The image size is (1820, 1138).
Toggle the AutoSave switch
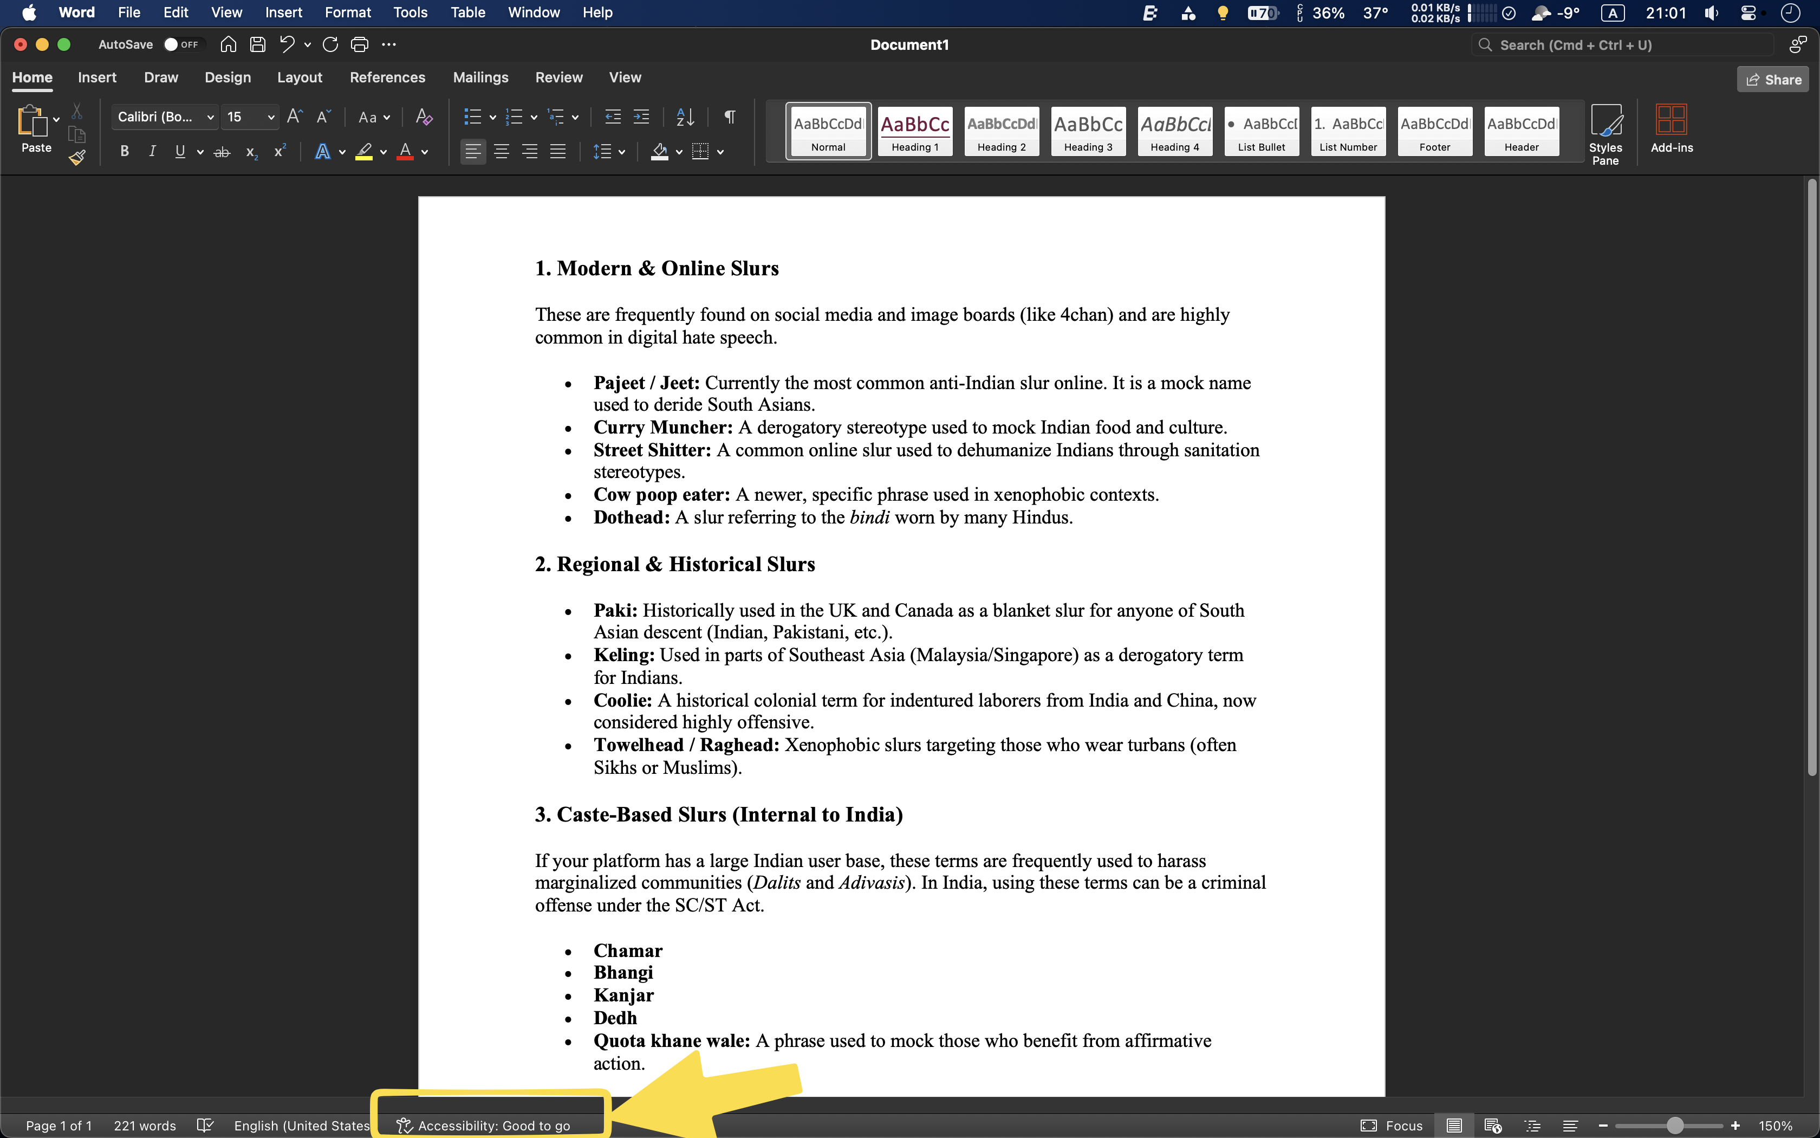(180, 44)
